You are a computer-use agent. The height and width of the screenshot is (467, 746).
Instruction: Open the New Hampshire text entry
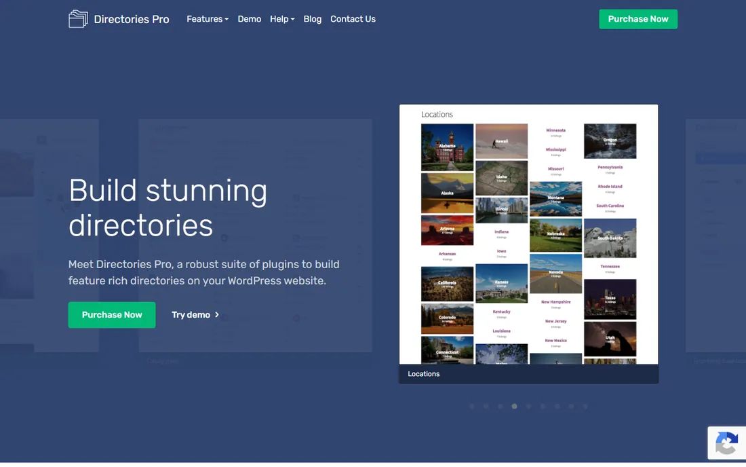click(x=555, y=302)
